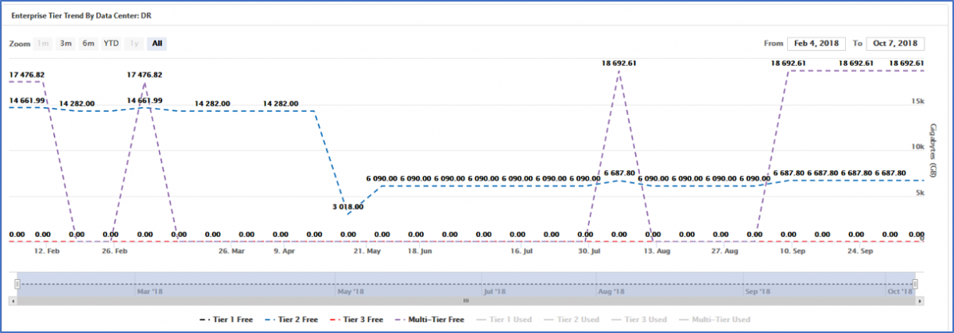
Task: Click the To date field Oct 7, 2018
Action: pyautogui.click(x=894, y=44)
